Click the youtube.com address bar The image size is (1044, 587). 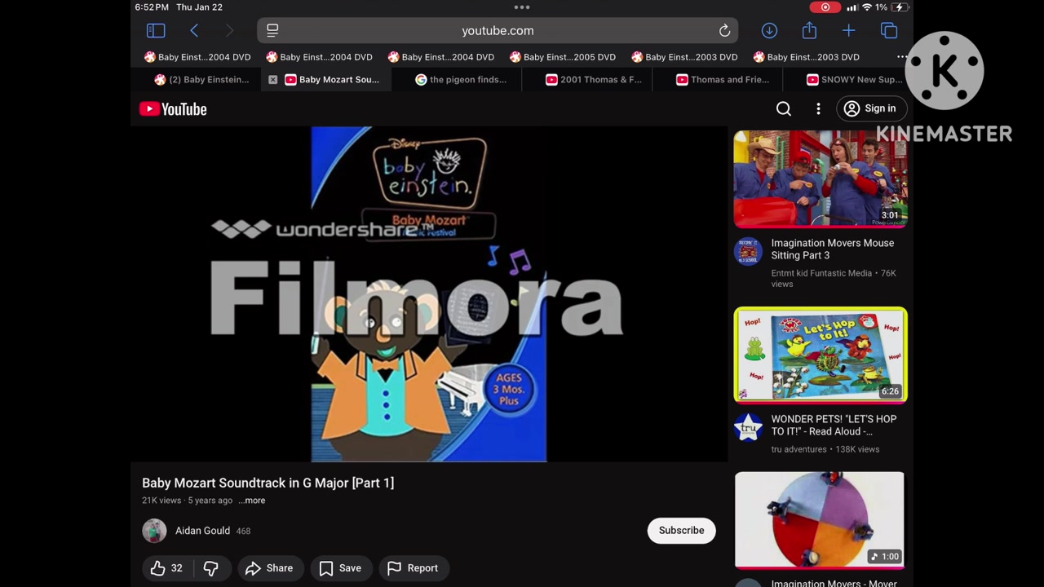tap(498, 31)
